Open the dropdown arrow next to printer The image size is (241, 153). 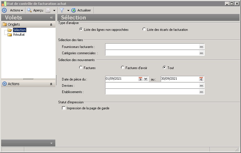point(54,11)
